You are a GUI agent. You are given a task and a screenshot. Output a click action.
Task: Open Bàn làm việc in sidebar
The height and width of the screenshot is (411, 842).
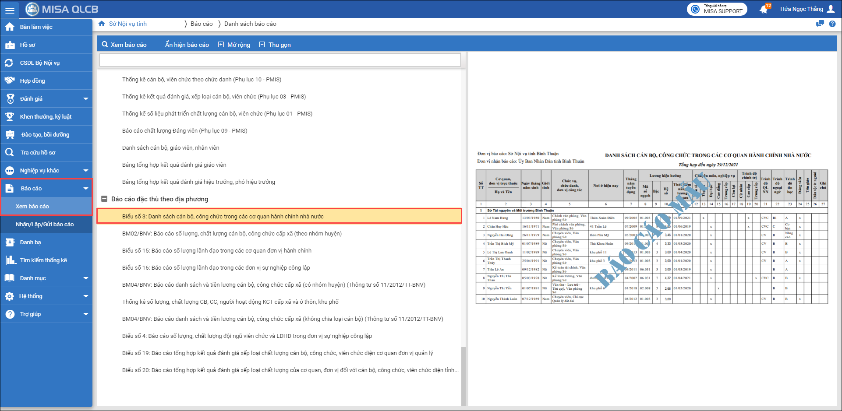click(36, 27)
